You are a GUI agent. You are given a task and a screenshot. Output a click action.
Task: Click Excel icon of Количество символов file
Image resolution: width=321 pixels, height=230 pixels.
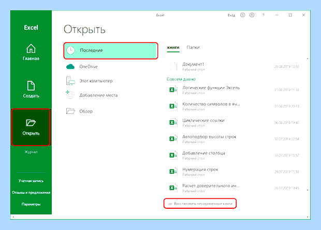(173, 106)
